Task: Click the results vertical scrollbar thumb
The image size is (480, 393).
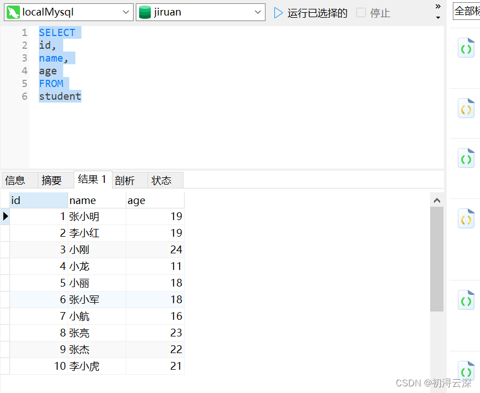Action: (x=437, y=259)
